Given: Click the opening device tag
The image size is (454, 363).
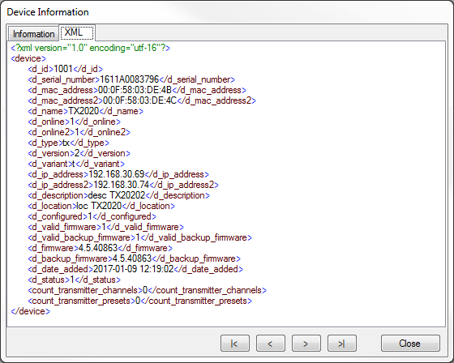Looking at the screenshot, I should pos(28,58).
